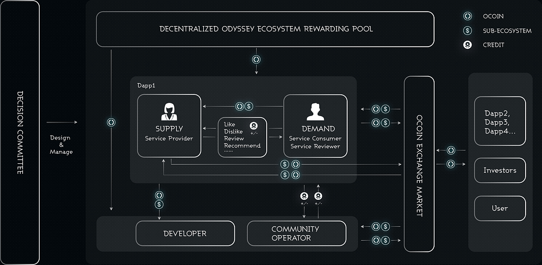Click the dollar icon between DEMAND and SUPPLY
This screenshot has height=265, width=542.
249,107
